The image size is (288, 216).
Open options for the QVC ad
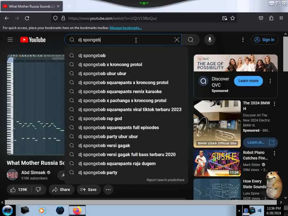coord(270,81)
